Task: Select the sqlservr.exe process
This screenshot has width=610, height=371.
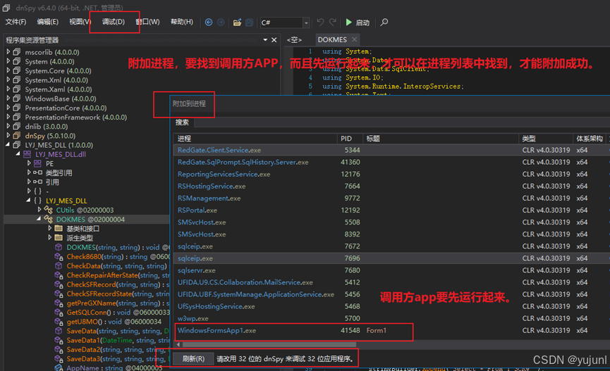Action: pyautogui.click(x=391, y=270)
